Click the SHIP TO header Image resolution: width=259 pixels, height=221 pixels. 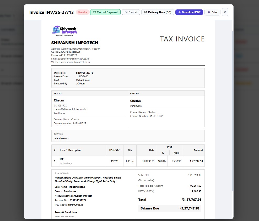point(134,94)
